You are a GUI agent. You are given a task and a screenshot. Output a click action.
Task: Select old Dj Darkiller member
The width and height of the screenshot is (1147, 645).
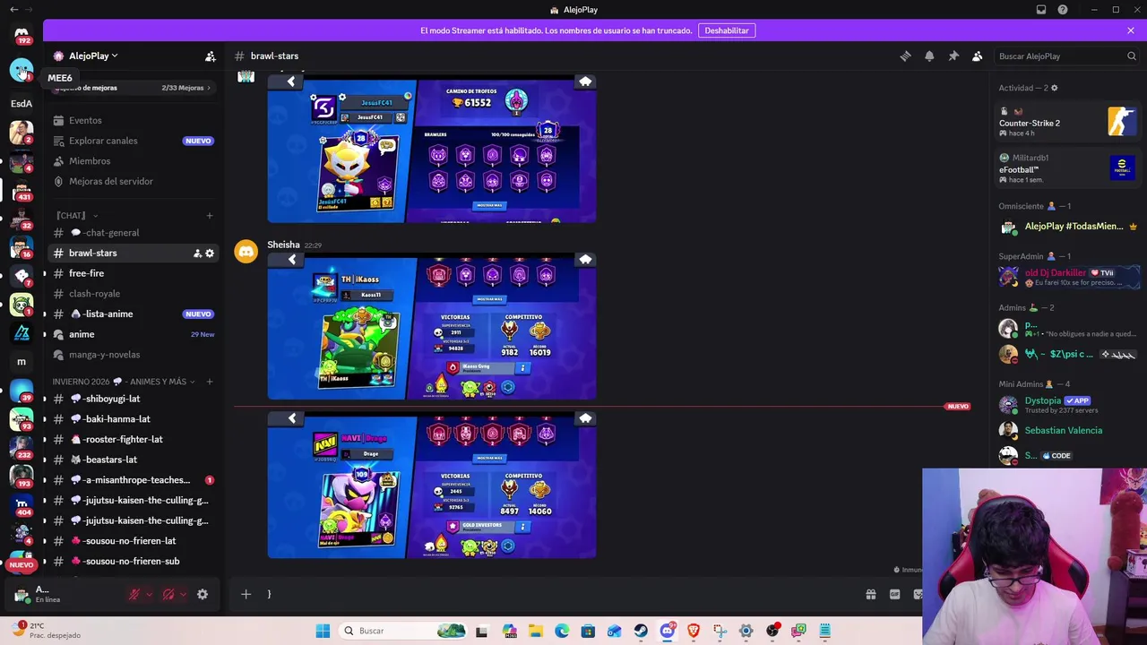point(1068,277)
